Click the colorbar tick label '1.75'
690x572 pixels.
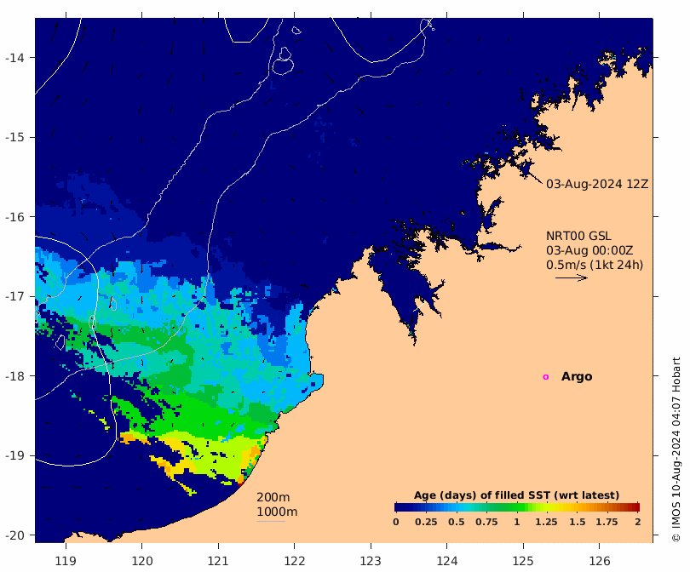point(607,522)
